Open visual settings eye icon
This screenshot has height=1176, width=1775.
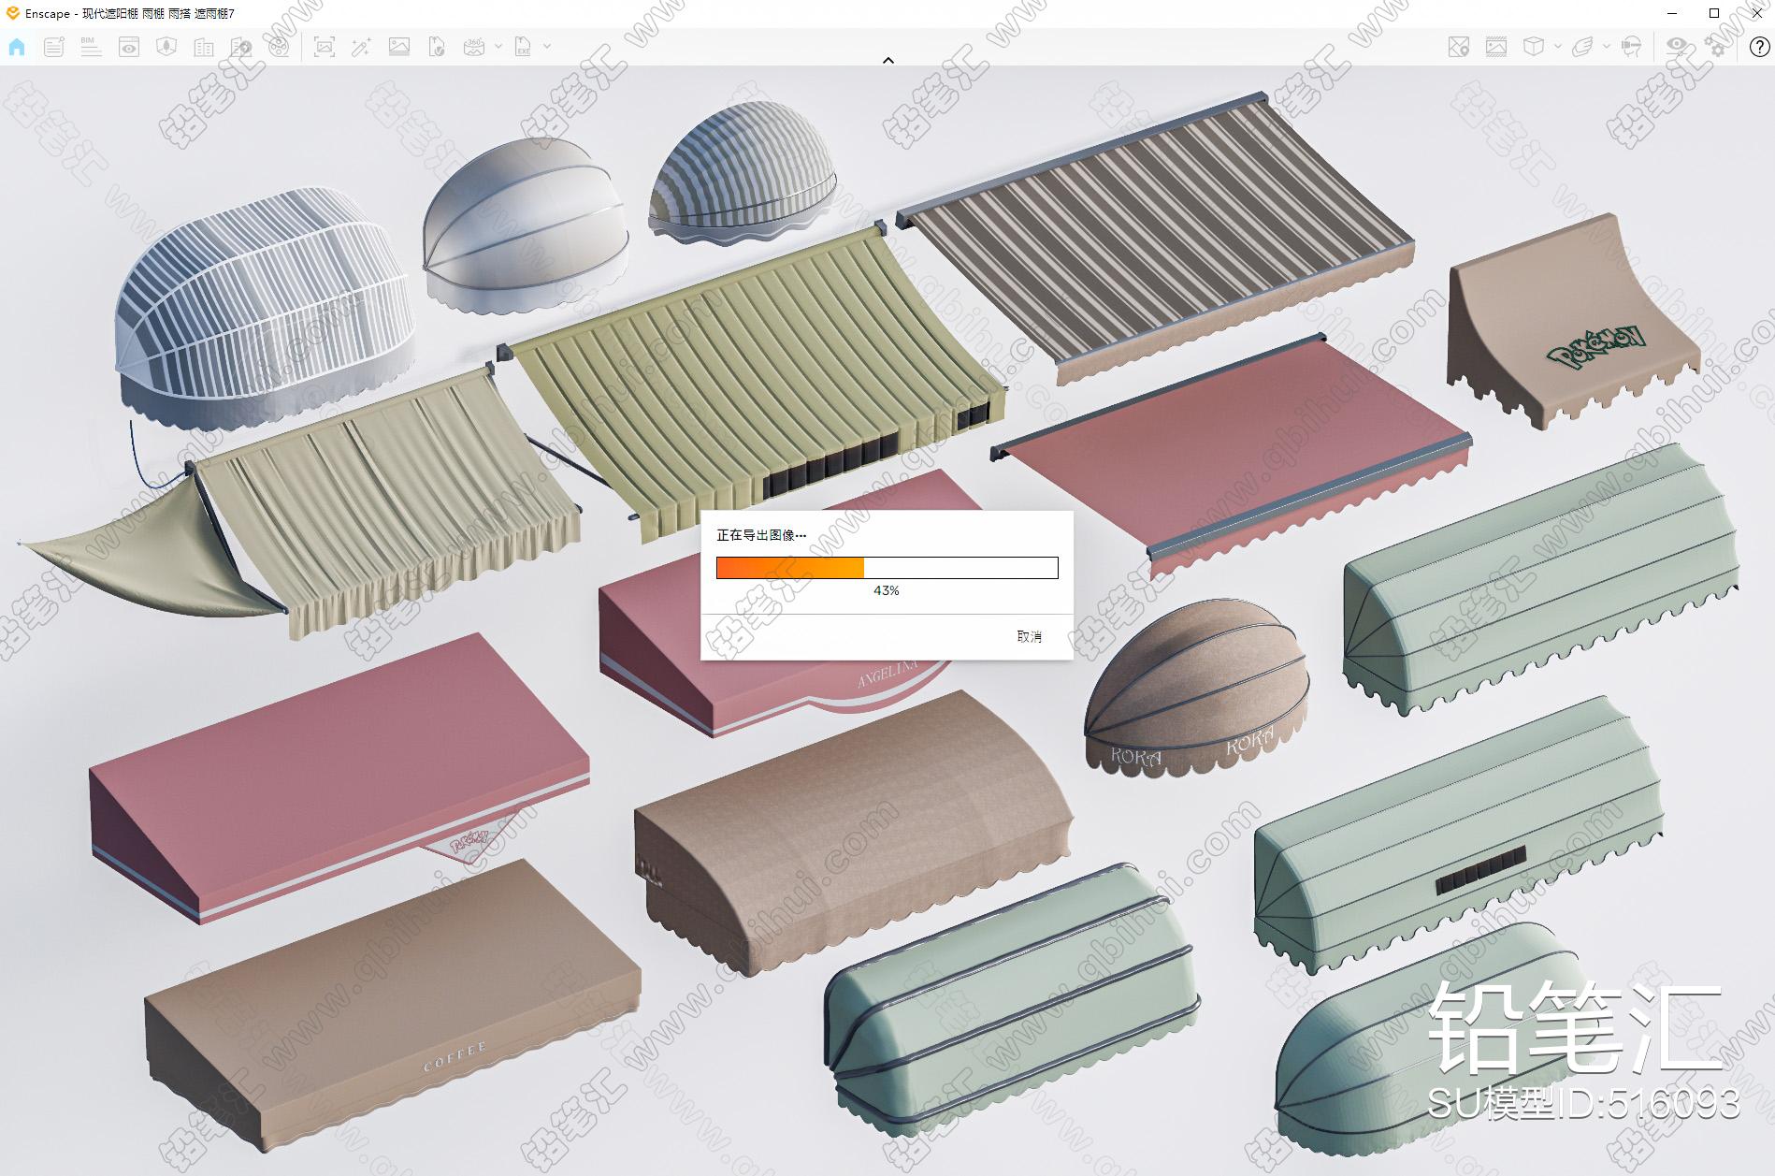point(1678,47)
